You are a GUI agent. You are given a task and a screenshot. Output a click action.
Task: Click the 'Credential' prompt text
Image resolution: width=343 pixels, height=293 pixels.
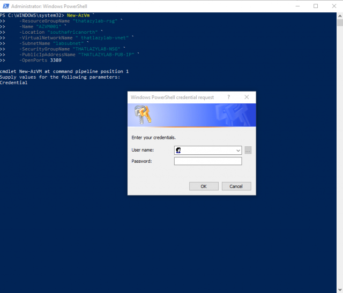(13, 82)
